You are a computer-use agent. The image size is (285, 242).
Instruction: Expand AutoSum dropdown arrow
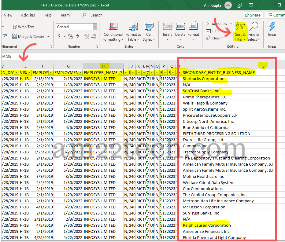point(231,24)
